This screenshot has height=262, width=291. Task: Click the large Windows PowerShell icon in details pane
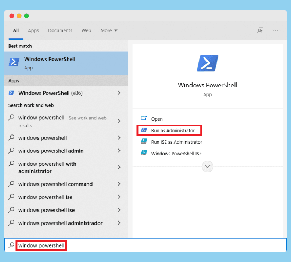(207, 63)
